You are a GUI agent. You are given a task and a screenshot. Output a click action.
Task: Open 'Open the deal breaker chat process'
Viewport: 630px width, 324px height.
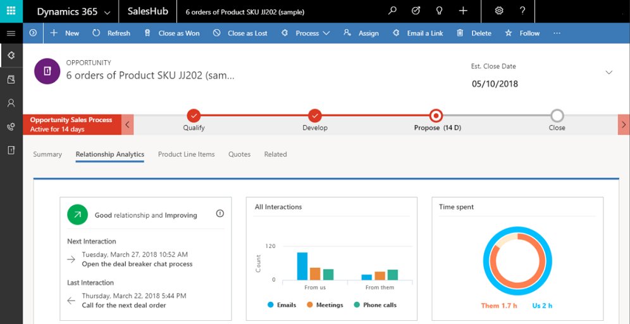point(137,264)
